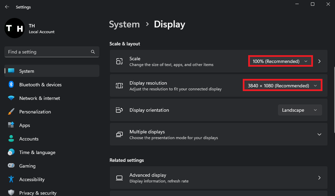The image size is (335, 196).
Task: Click the Gaming controller icon
Action: 11,166
